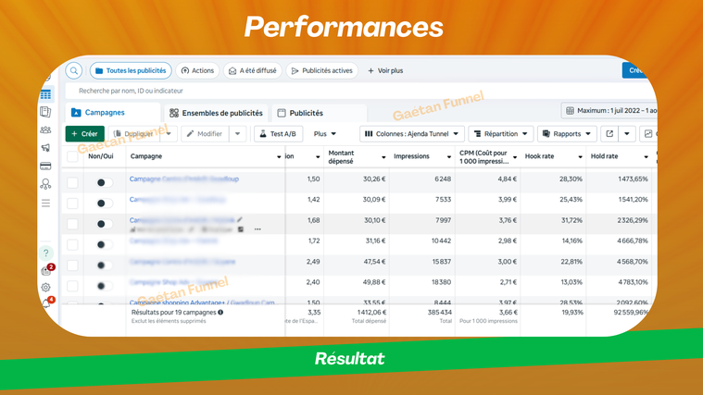The image size is (703, 395).
Task: Open Campagne column header menu arrow
Action: (279, 156)
